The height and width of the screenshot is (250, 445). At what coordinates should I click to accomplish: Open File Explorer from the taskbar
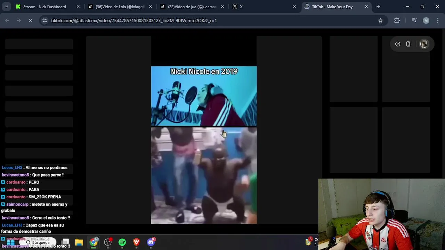(x=79, y=242)
